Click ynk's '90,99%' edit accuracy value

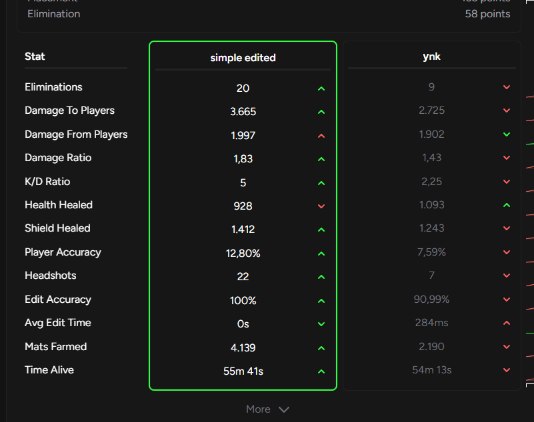431,300
